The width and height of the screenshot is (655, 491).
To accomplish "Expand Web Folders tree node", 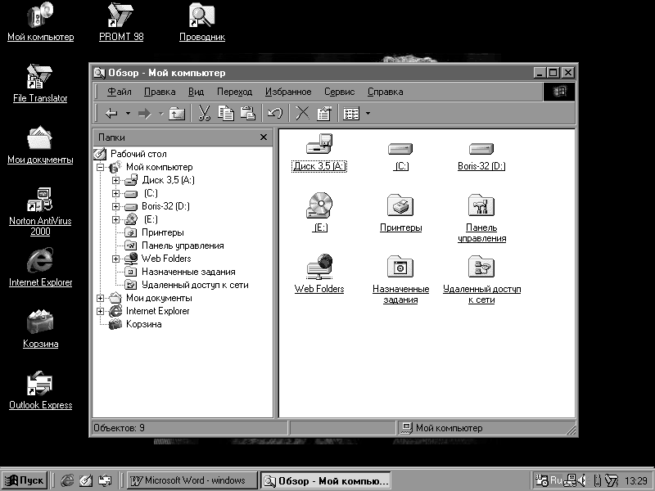I will [x=115, y=259].
